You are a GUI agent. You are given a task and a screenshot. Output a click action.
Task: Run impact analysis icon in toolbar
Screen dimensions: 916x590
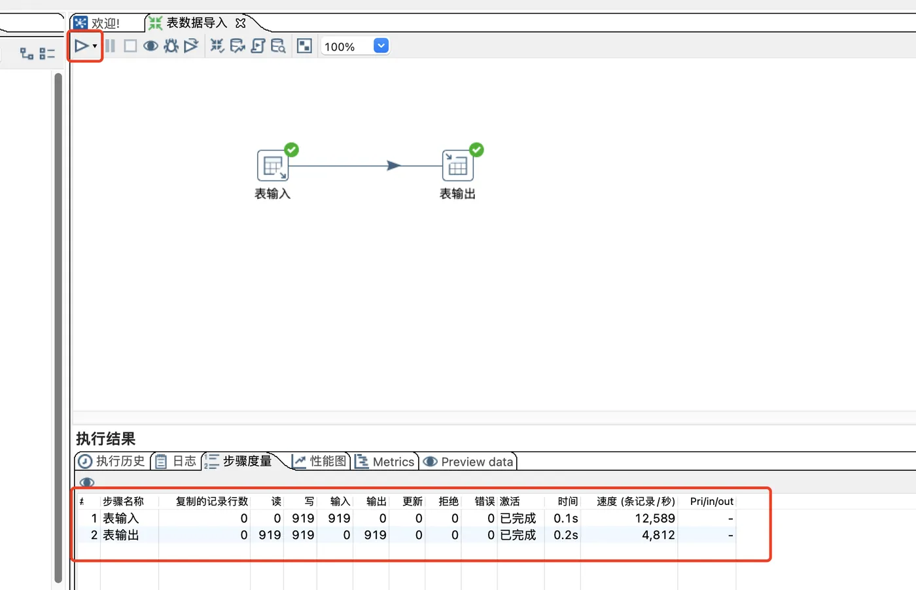(238, 46)
